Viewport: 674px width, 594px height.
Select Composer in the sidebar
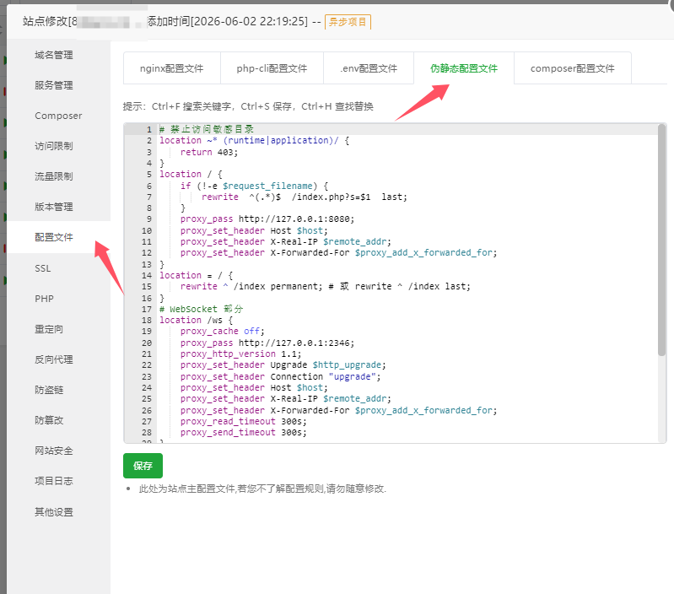point(58,116)
